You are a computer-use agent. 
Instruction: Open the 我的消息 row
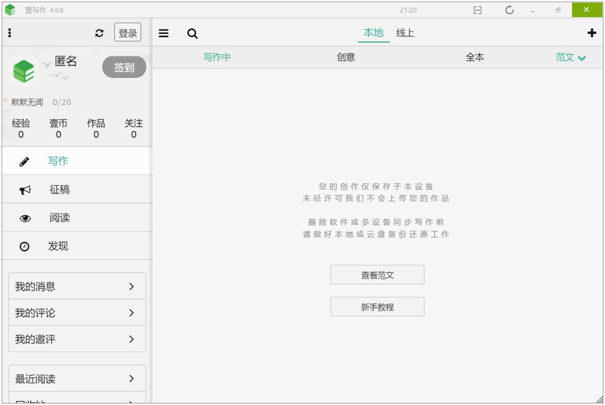(77, 287)
